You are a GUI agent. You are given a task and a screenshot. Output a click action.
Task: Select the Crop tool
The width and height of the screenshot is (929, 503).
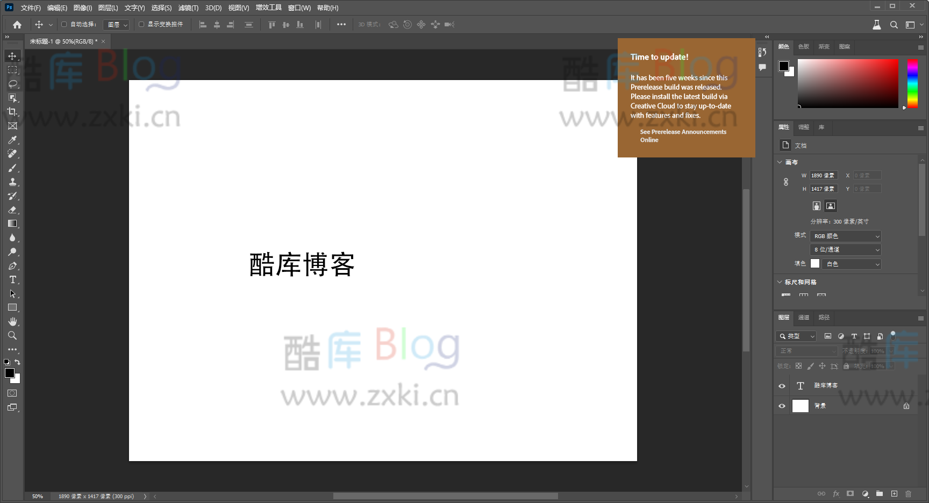(12, 112)
